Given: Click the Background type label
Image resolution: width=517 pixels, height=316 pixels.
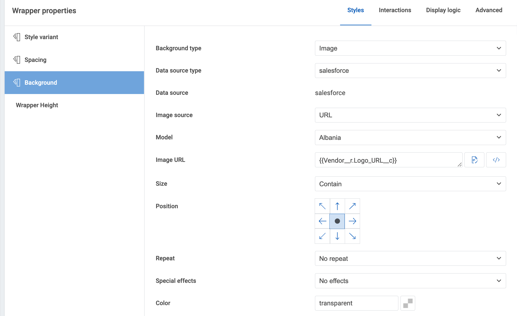Looking at the screenshot, I should click(178, 48).
